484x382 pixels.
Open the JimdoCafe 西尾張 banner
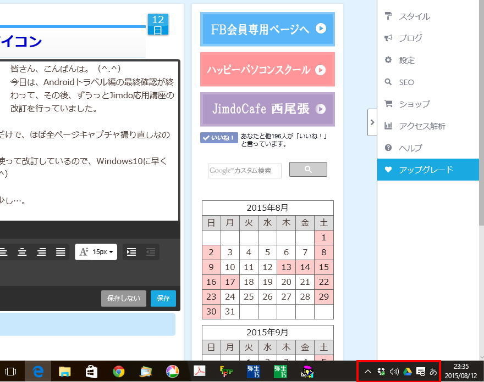(268, 109)
